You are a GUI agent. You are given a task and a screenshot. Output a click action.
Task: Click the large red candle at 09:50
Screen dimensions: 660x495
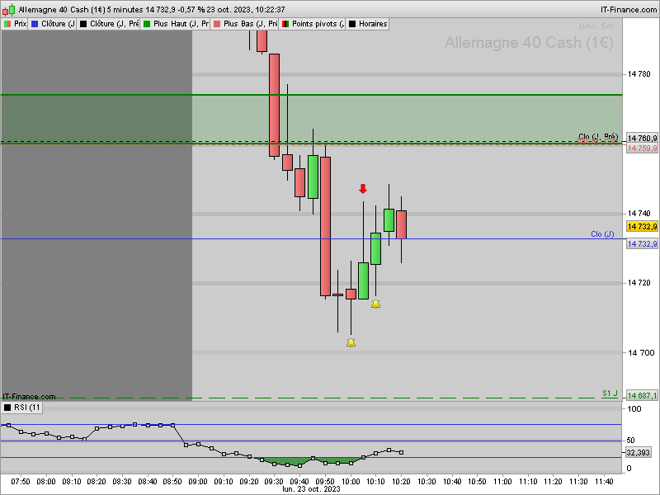click(325, 226)
